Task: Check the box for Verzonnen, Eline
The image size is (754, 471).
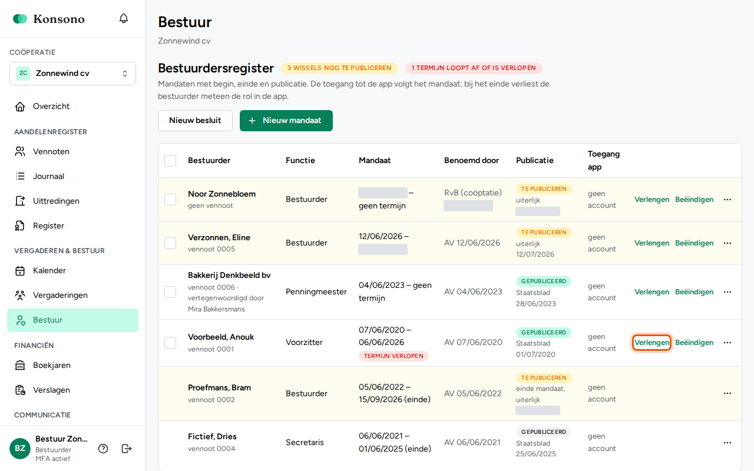Action: [170, 243]
